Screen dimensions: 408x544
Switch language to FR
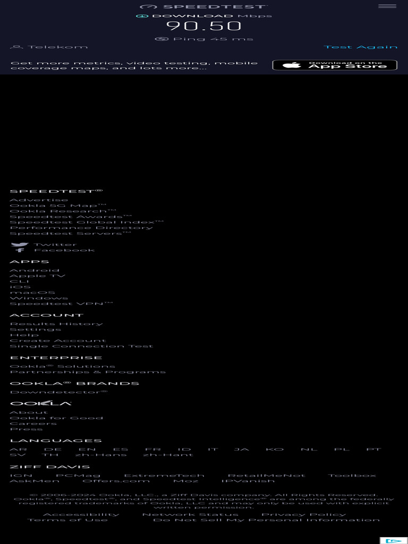(152, 449)
